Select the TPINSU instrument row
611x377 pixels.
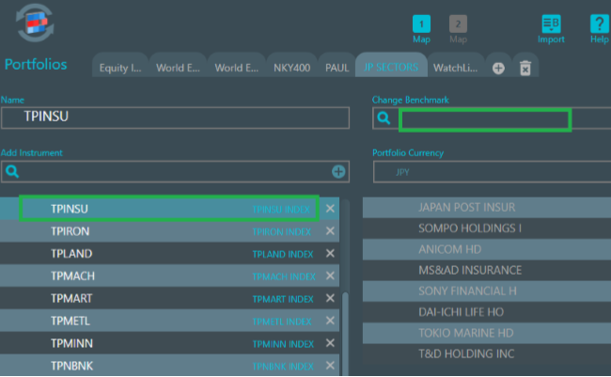pos(169,209)
